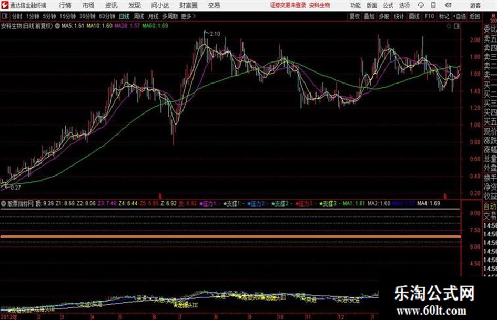497x320 pixels.
Task: Click the 安科生物(日线 前复权) chart title
Action: point(27,26)
